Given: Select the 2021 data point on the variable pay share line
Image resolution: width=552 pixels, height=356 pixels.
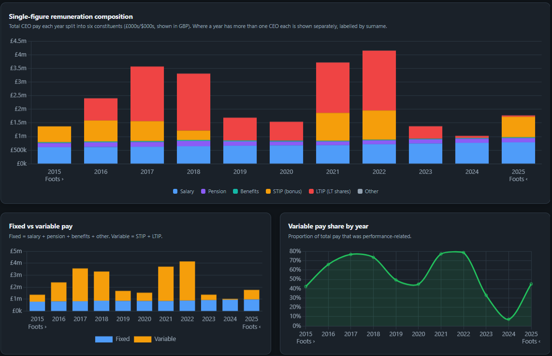Looking at the screenshot, I should point(441,254).
